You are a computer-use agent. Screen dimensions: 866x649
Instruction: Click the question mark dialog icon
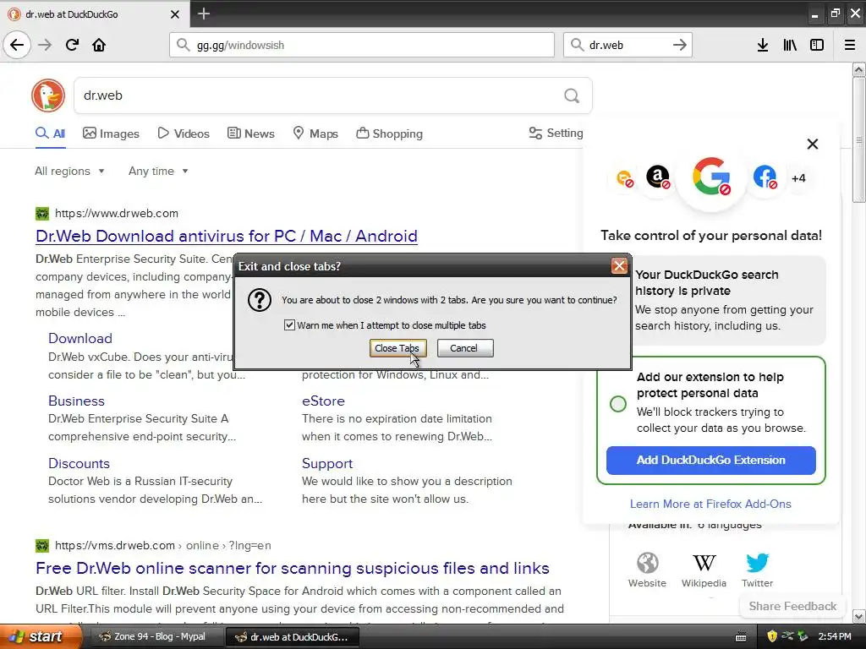coord(259,300)
